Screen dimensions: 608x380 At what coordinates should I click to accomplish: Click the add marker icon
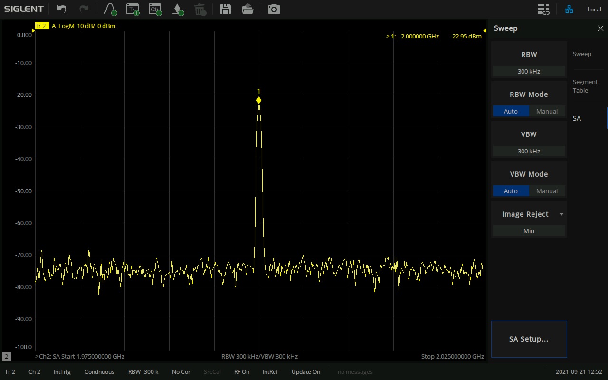click(x=178, y=9)
